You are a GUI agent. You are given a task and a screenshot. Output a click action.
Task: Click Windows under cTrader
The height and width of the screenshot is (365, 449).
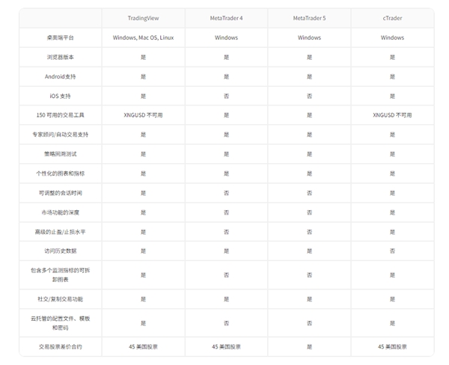click(392, 38)
